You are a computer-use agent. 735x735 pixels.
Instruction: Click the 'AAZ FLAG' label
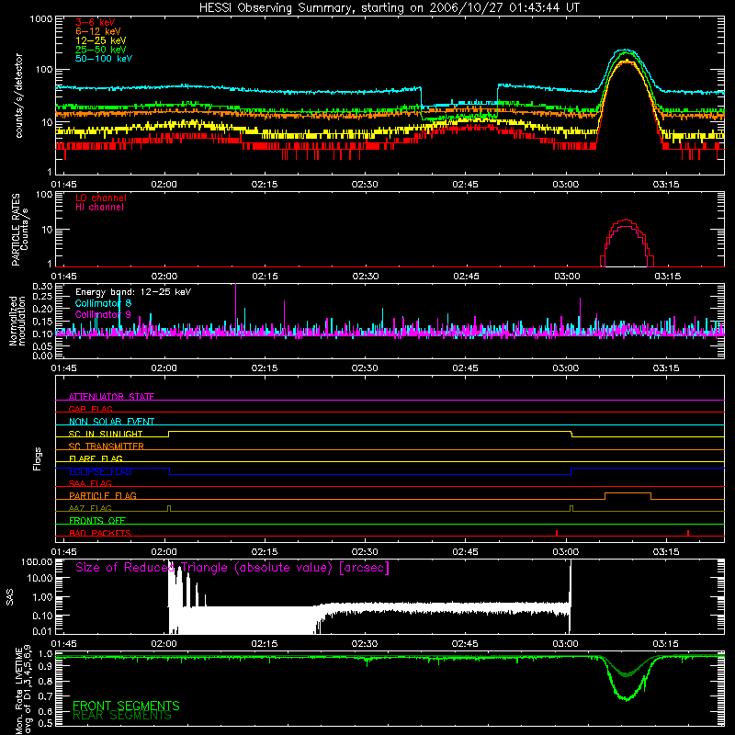coord(90,508)
